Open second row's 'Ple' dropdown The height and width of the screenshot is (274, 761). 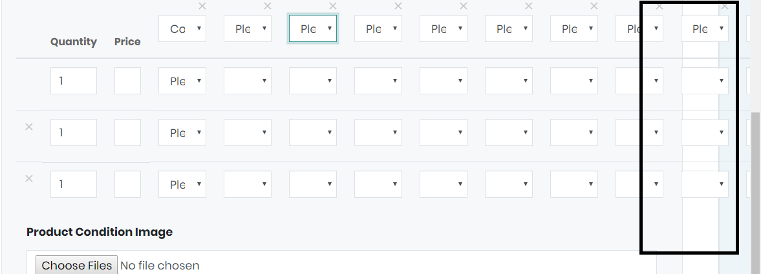(182, 133)
